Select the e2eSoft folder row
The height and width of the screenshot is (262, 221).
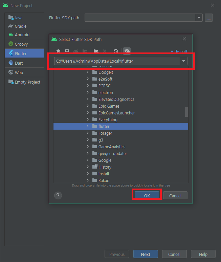[x=120, y=79]
